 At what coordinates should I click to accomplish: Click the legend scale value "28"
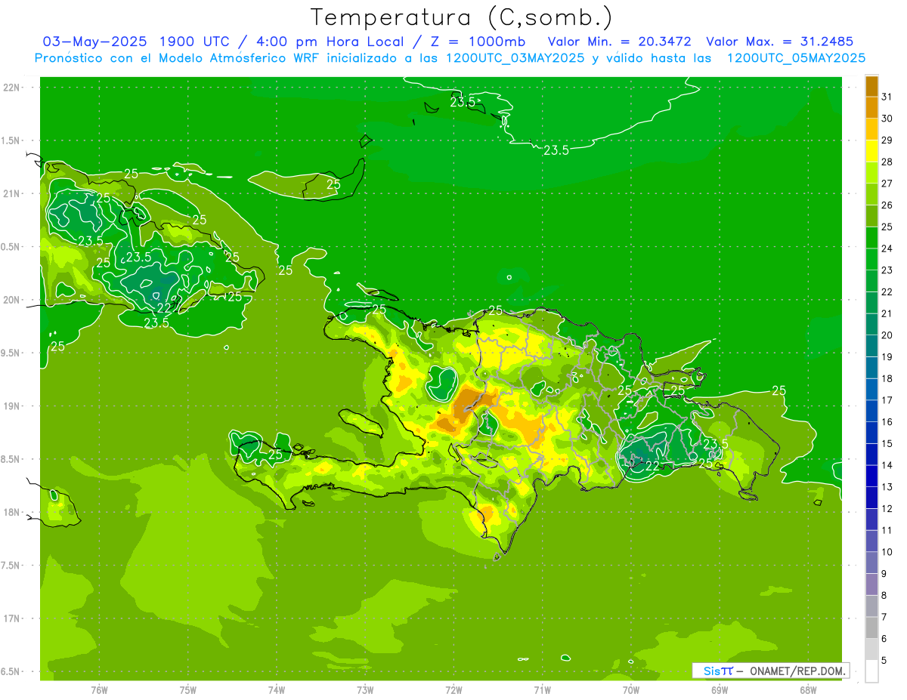pyautogui.click(x=887, y=162)
